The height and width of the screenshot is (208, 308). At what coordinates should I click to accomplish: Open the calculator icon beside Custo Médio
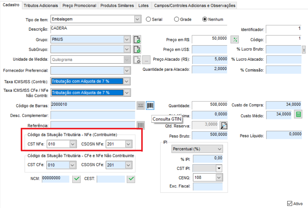(x=298, y=114)
